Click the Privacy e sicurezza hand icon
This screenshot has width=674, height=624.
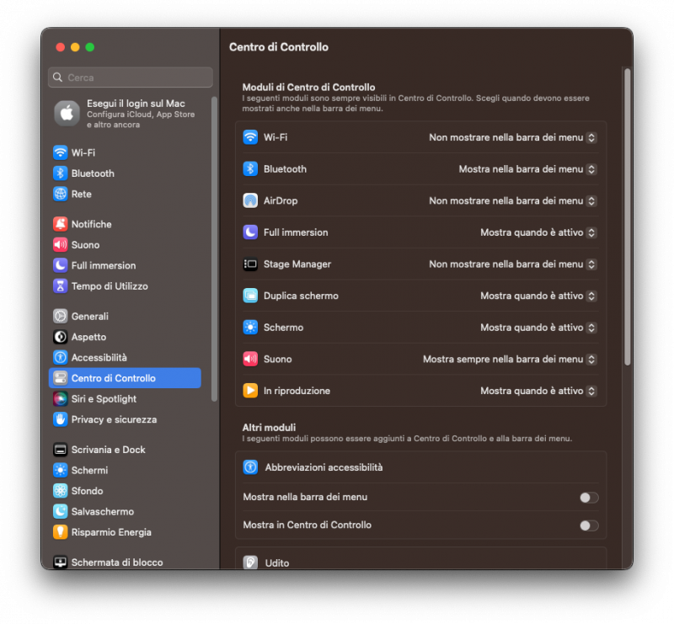click(x=60, y=419)
